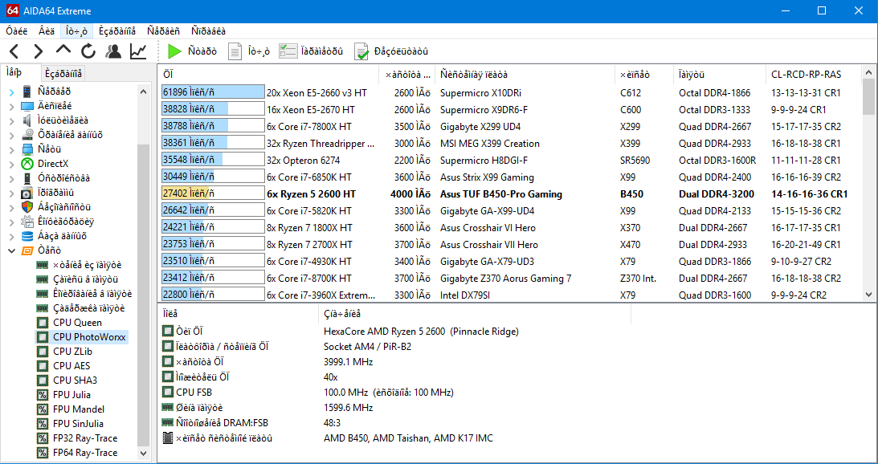The image size is (878, 464).
Task: Click the orange benchmark chip icon in tree
Action: tap(27, 250)
